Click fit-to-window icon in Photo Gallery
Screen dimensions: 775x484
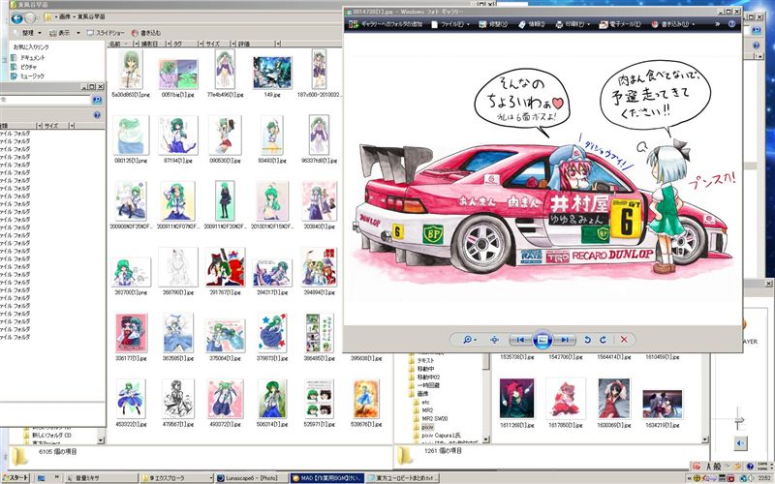(x=494, y=340)
